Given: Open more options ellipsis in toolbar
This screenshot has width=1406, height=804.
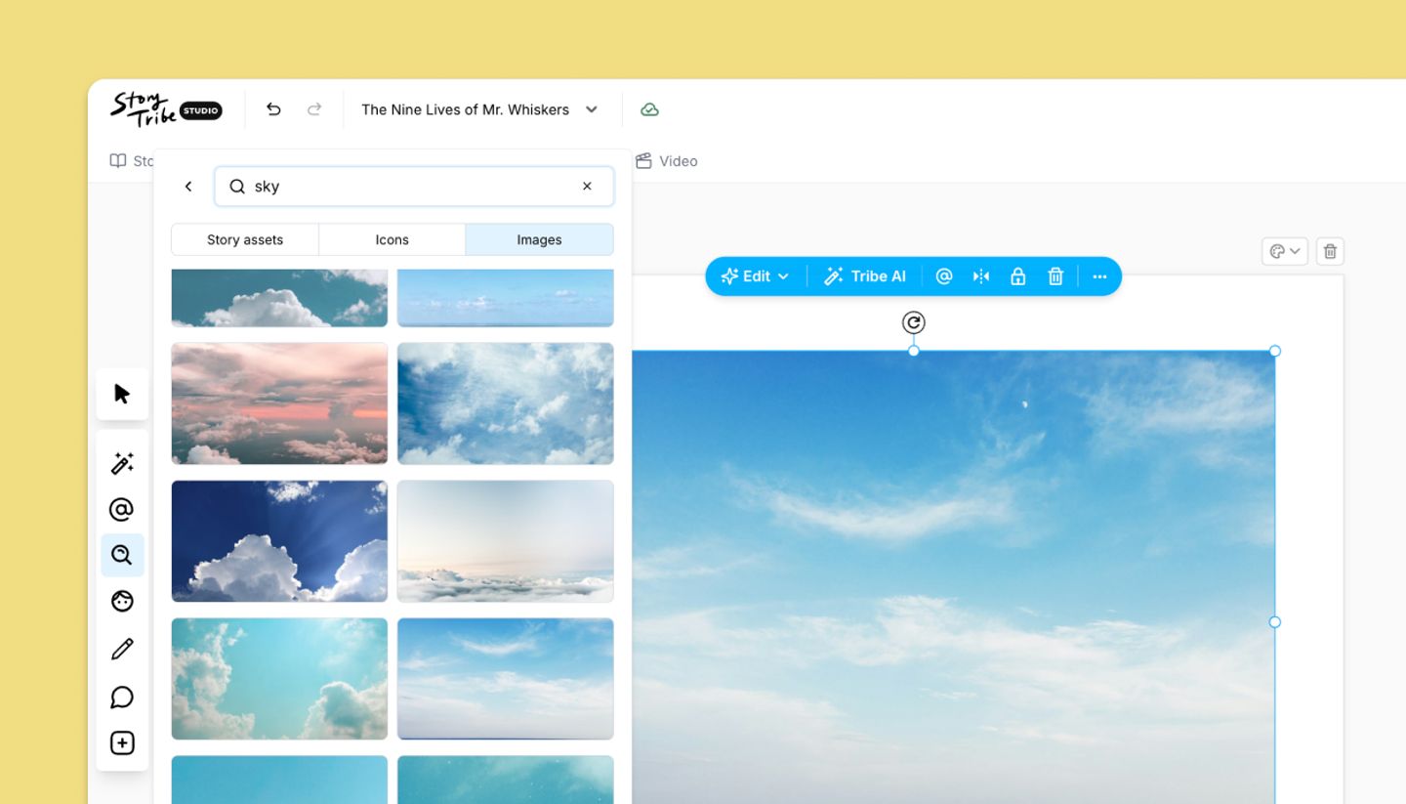Looking at the screenshot, I should 1099,276.
